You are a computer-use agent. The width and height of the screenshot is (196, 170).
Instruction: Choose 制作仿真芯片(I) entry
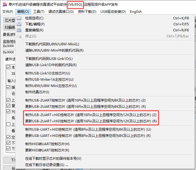(x=105, y=92)
